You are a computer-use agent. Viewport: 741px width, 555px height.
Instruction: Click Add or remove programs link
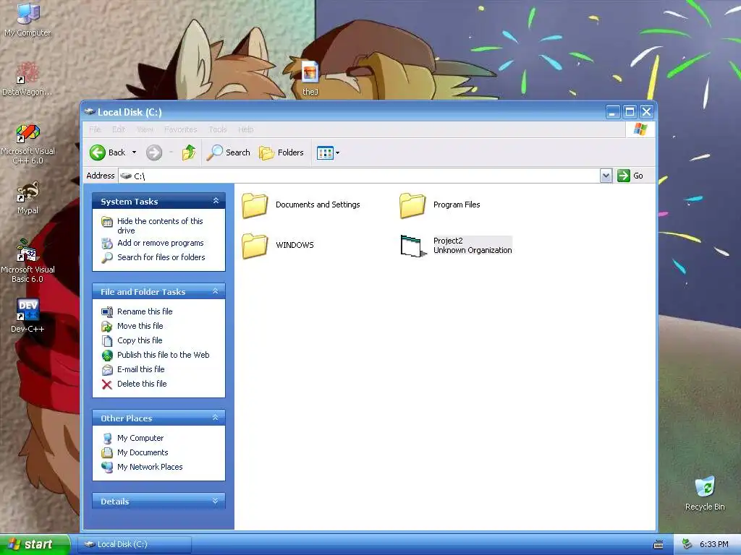click(x=160, y=243)
